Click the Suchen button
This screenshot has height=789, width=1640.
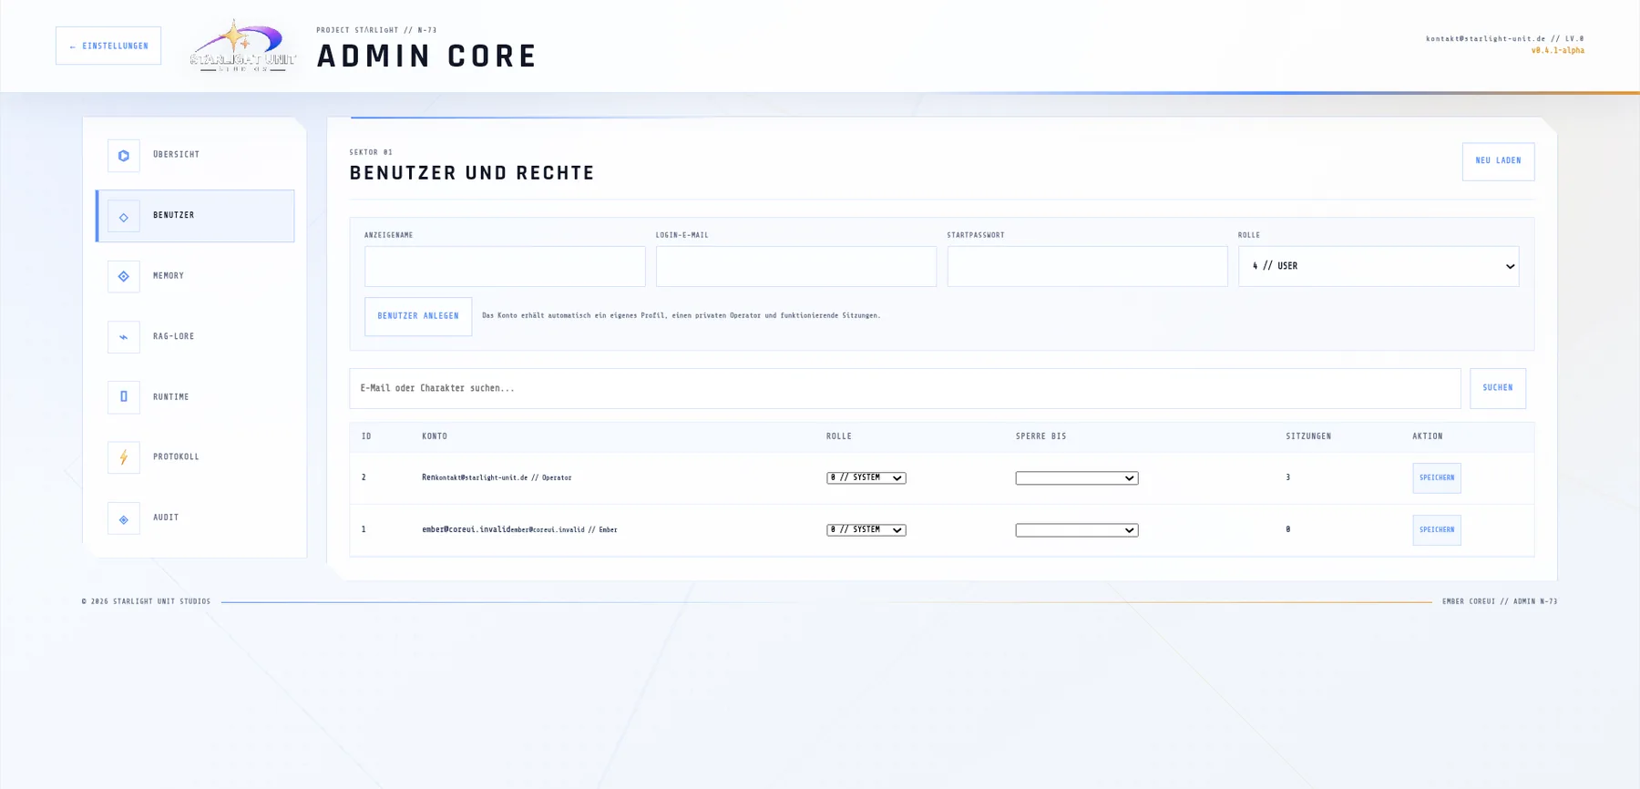[1498, 388]
